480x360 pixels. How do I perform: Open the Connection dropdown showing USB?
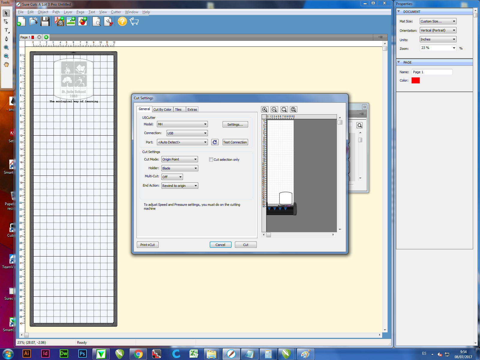tap(187, 133)
